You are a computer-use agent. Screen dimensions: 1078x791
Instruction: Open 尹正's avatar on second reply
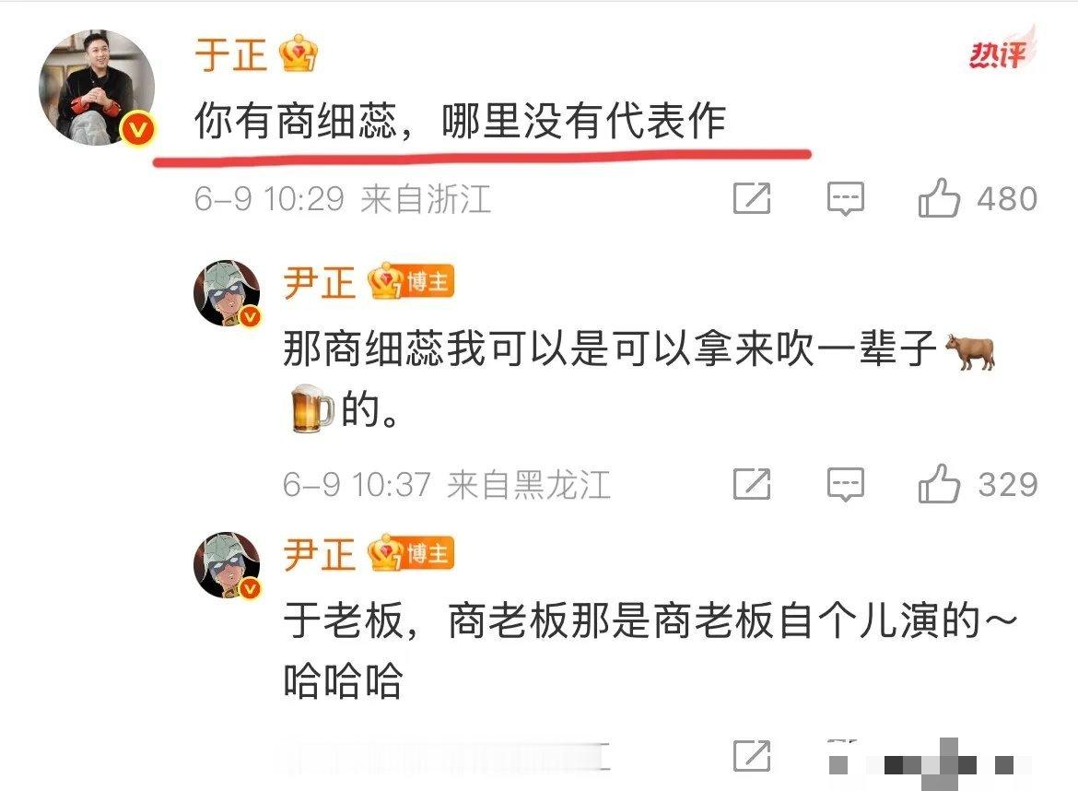227,565
